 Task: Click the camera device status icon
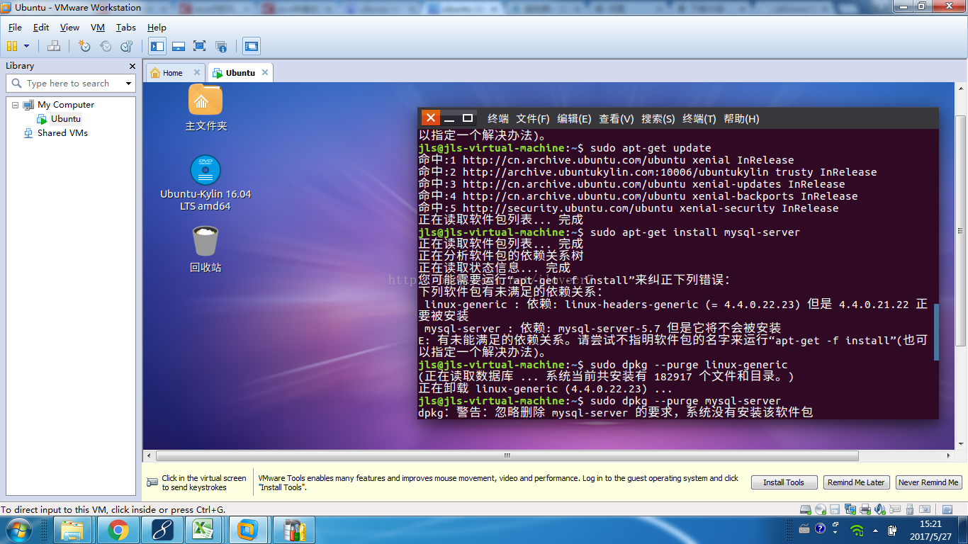(x=925, y=509)
